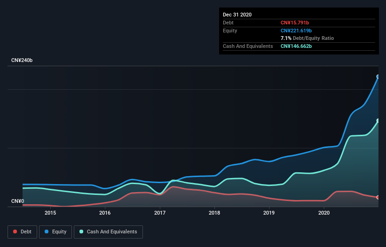Click the Equity end-point marker on chart
The width and height of the screenshot is (386, 247).
pos(378,77)
